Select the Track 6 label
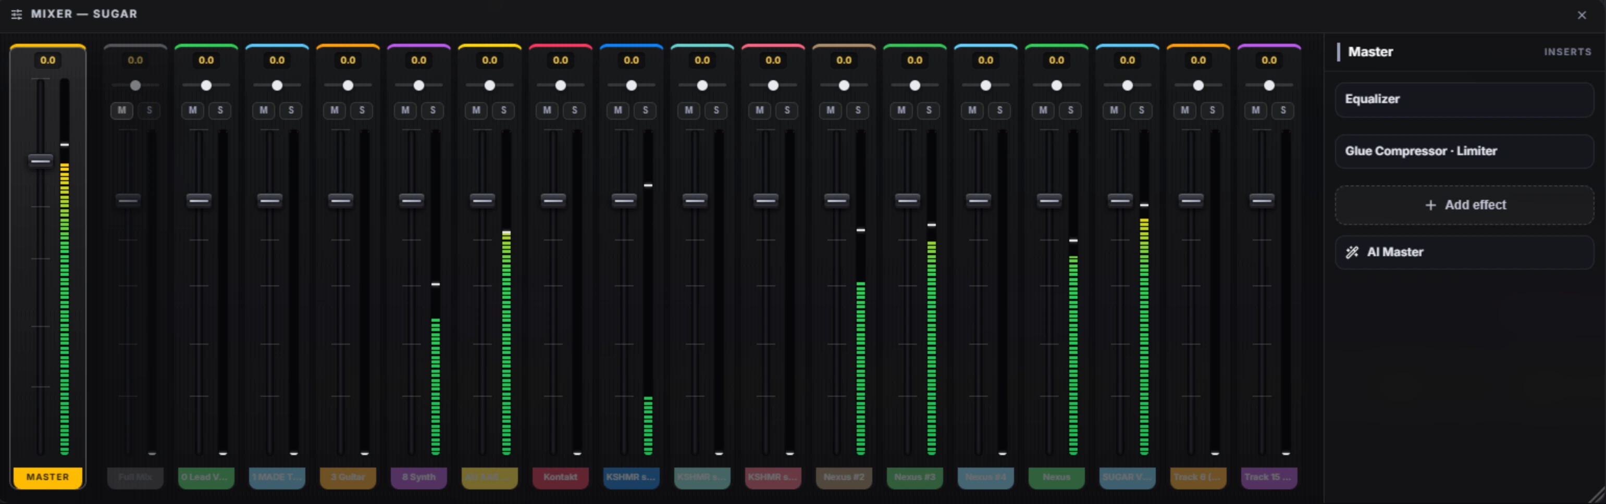The height and width of the screenshot is (504, 1606). tap(1199, 477)
